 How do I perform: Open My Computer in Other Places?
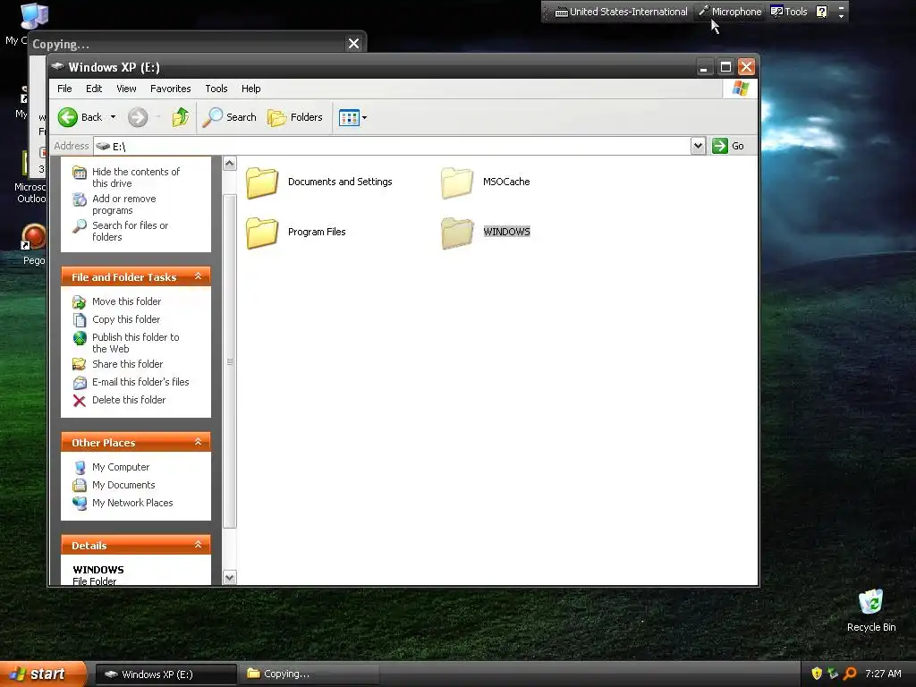coord(121,467)
